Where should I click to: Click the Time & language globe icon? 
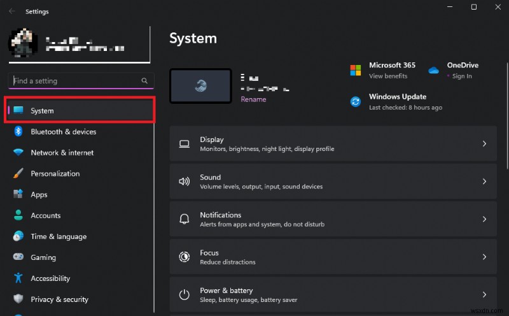click(x=18, y=236)
